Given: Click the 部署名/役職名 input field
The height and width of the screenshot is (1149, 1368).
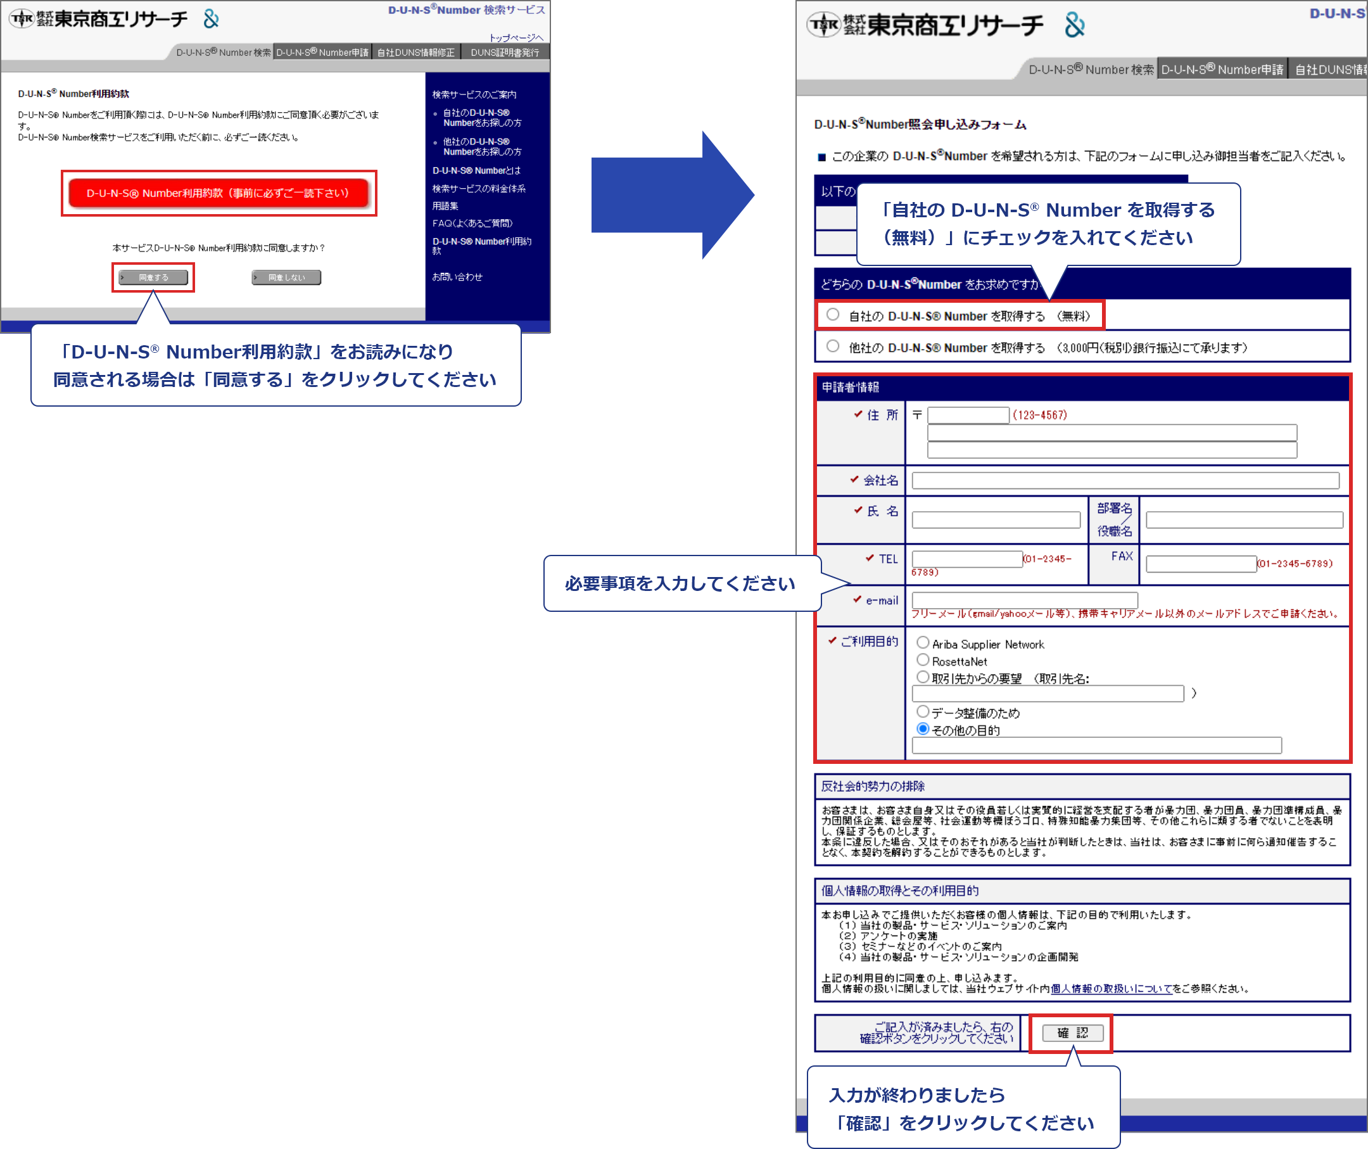Looking at the screenshot, I should (1244, 520).
